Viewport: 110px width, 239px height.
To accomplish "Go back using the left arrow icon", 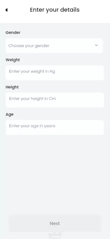I will [6, 10].
